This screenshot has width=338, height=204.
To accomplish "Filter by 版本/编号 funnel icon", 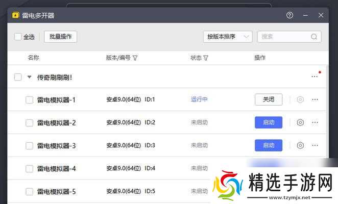I will pyautogui.click(x=135, y=58).
